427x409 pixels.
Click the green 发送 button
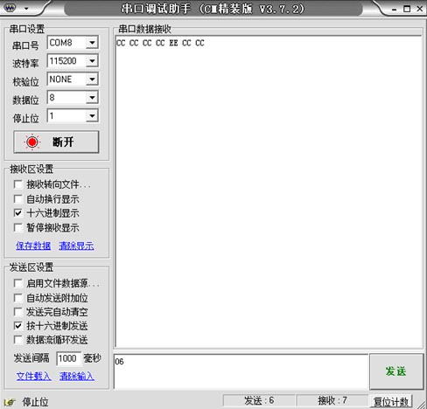point(396,371)
